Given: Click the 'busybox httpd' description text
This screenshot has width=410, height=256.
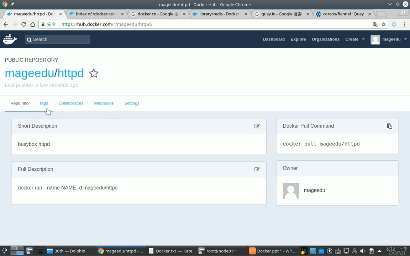Looking at the screenshot, I should [x=34, y=144].
